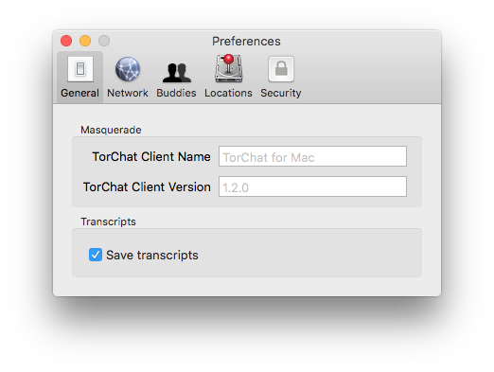
Task: Open the Locations joystick drive icon
Action: (229, 68)
